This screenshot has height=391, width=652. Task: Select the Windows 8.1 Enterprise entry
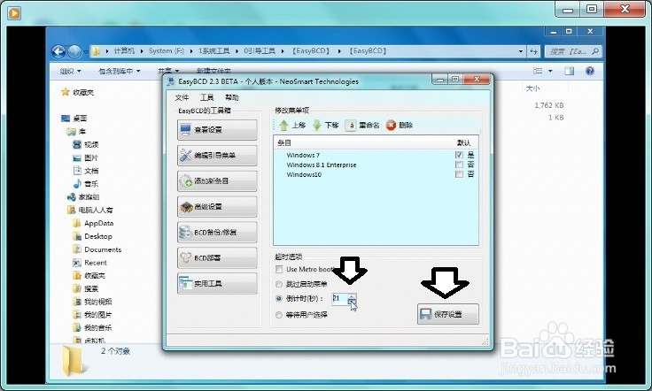pyautogui.click(x=322, y=165)
